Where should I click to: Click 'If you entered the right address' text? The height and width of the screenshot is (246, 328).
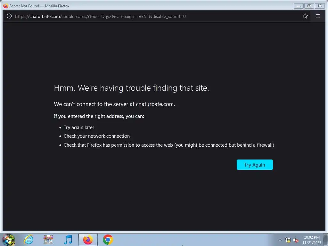[99, 116]
